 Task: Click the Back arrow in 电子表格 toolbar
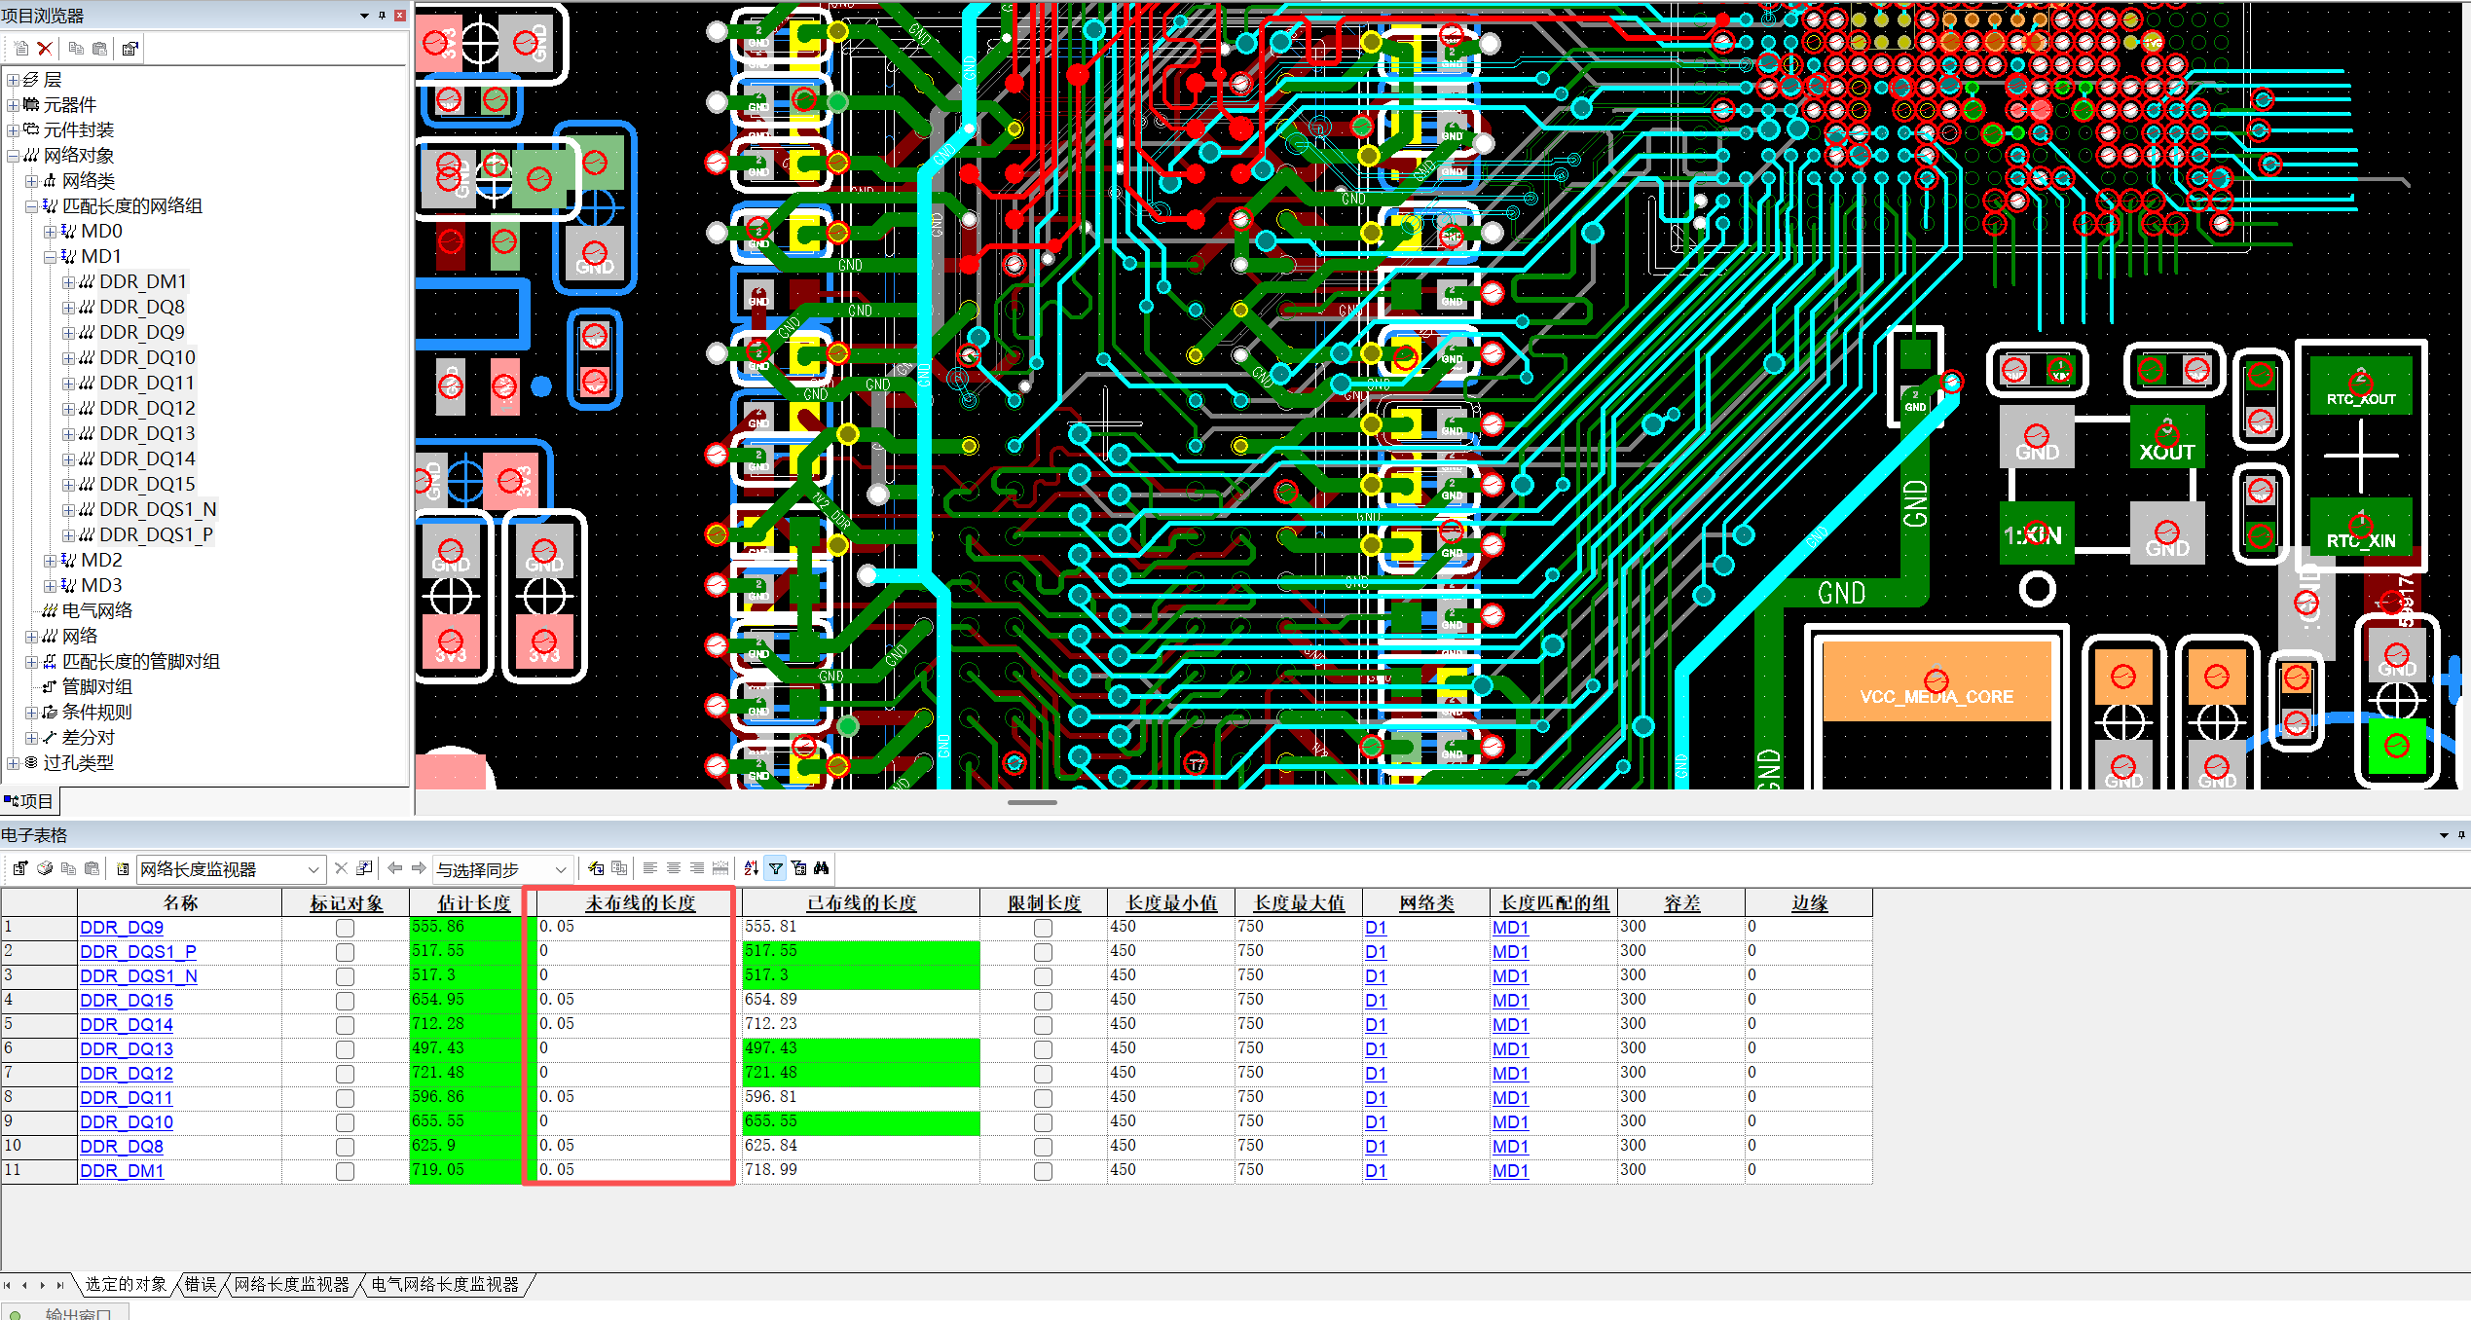pos(394,868)
